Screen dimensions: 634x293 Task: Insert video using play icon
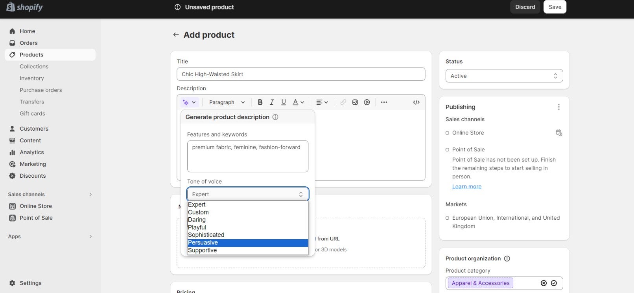tap(367, 102)
